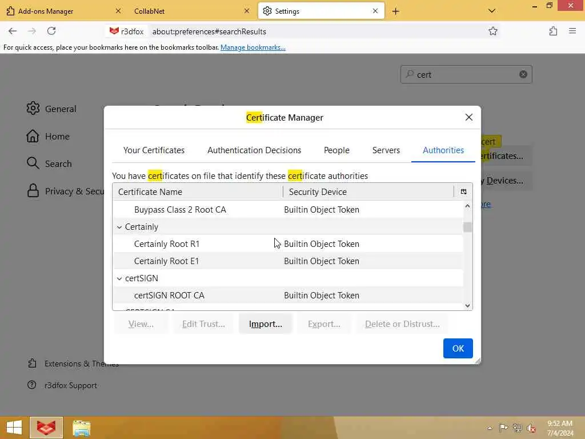Click the muted volume tray icon

pyautogui.click(x=531, y=428)
